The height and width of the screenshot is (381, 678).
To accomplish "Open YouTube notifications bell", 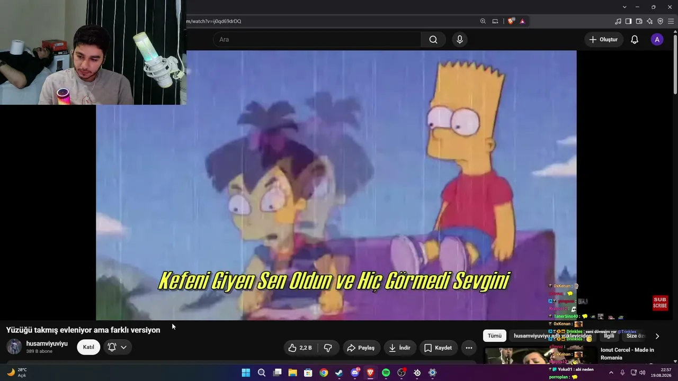I will click(635, 40).
